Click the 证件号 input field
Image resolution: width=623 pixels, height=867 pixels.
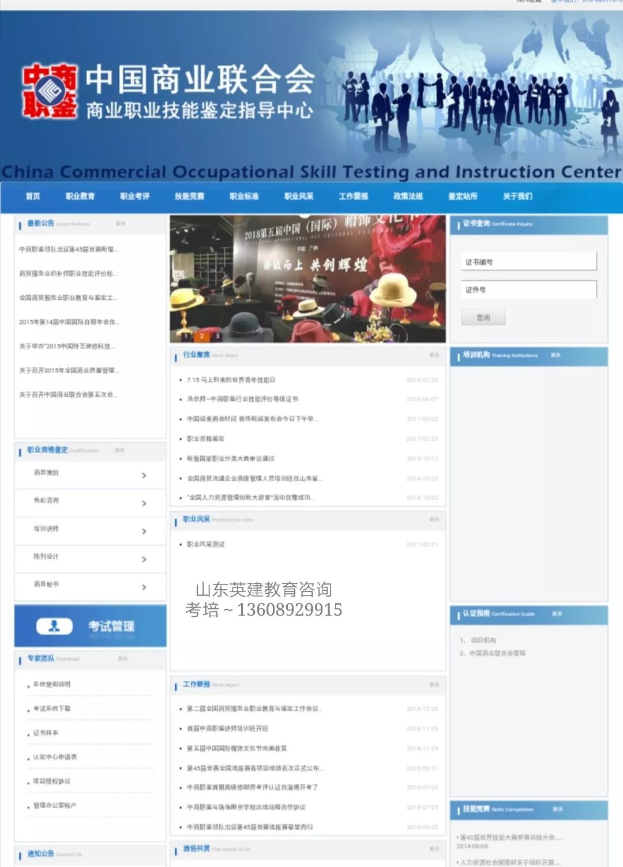click(x=528, y=289)
